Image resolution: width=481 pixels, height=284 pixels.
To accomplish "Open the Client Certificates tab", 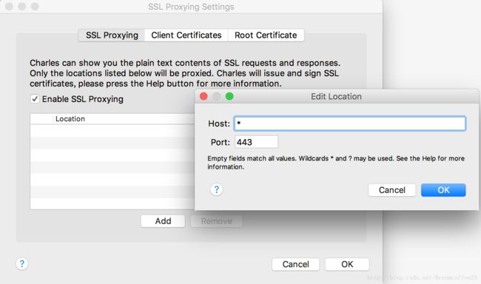I will coord(186,35).
